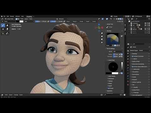151x113 pixels.
Task: Open the Texture popover dropdown in header
Action: point(75,21)
